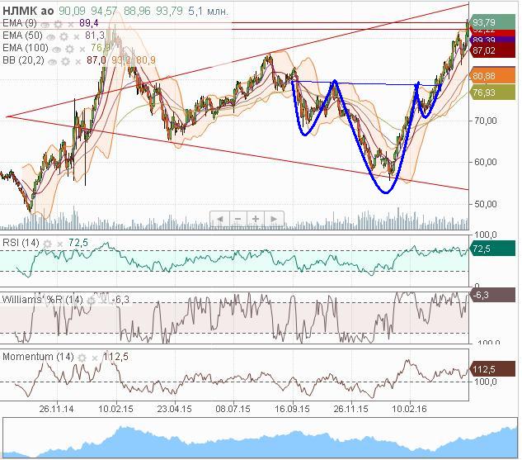Click the Williams' %R (14) indicator label
The width and height of the screenshot is (522, 460).
[x=42, y=299]
